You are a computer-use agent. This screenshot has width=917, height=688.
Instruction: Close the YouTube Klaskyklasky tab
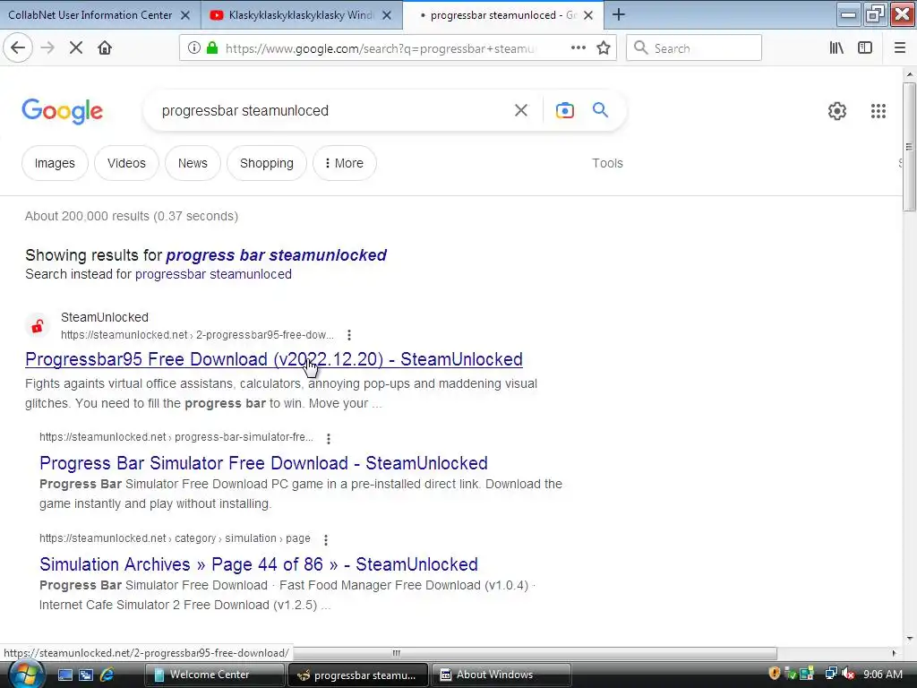click(387, 15)
